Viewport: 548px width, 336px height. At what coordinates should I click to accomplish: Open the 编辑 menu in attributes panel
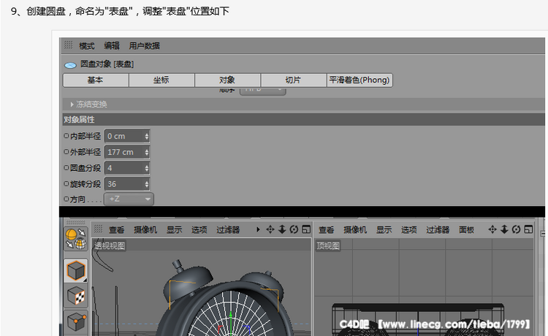pos(112,46)
